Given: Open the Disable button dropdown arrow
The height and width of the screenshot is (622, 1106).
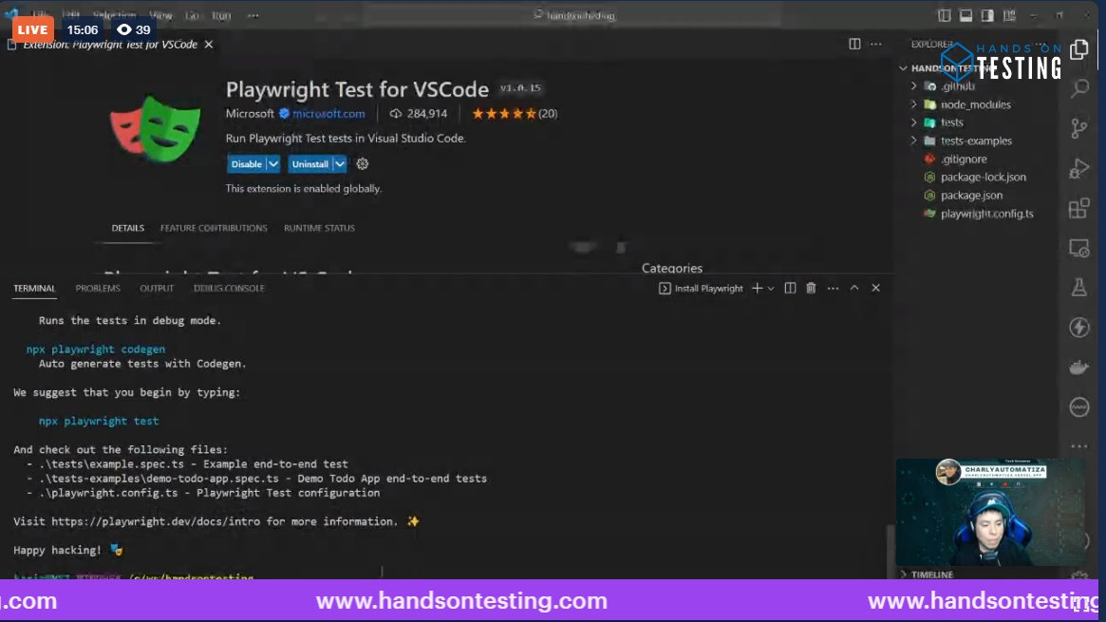Looking at the screenshot, I should point(273,163).
